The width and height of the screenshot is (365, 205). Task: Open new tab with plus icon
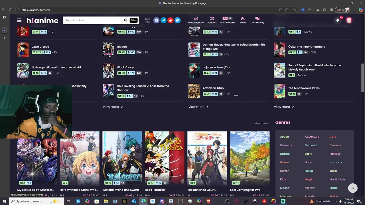pos(4,38)
